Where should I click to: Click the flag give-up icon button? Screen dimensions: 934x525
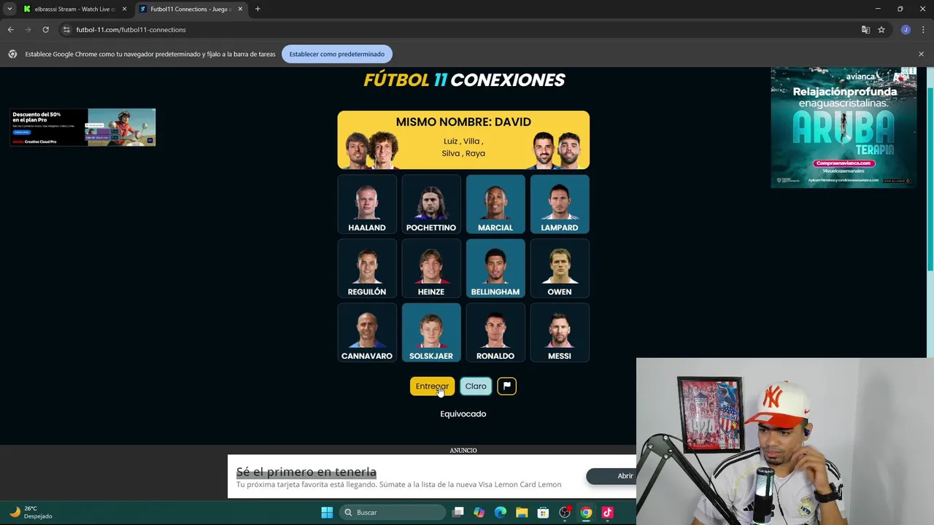coord(506,386)
